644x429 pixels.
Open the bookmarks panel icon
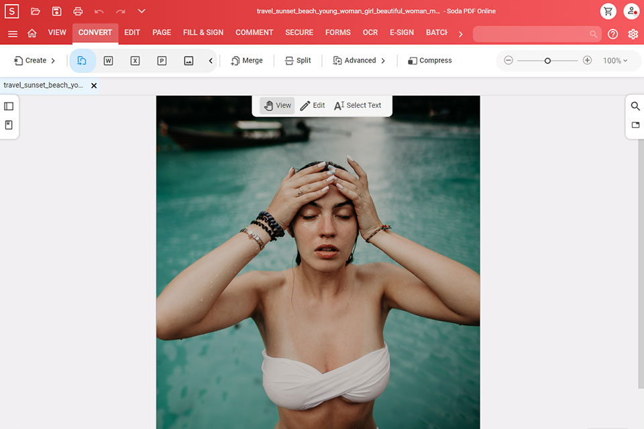click(x=9, y=125)
